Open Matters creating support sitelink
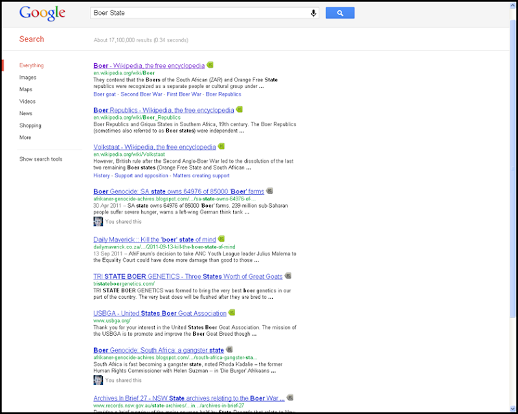Viewport: 518px width, 414px height. (201, 176)
